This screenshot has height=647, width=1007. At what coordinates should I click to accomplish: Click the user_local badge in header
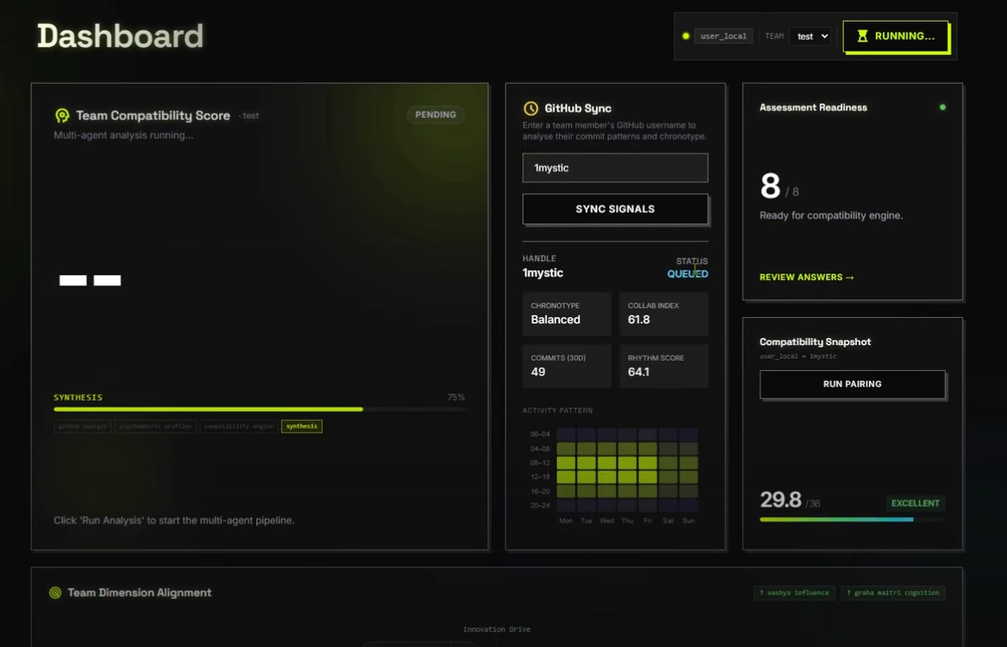(x=723, y=36)
